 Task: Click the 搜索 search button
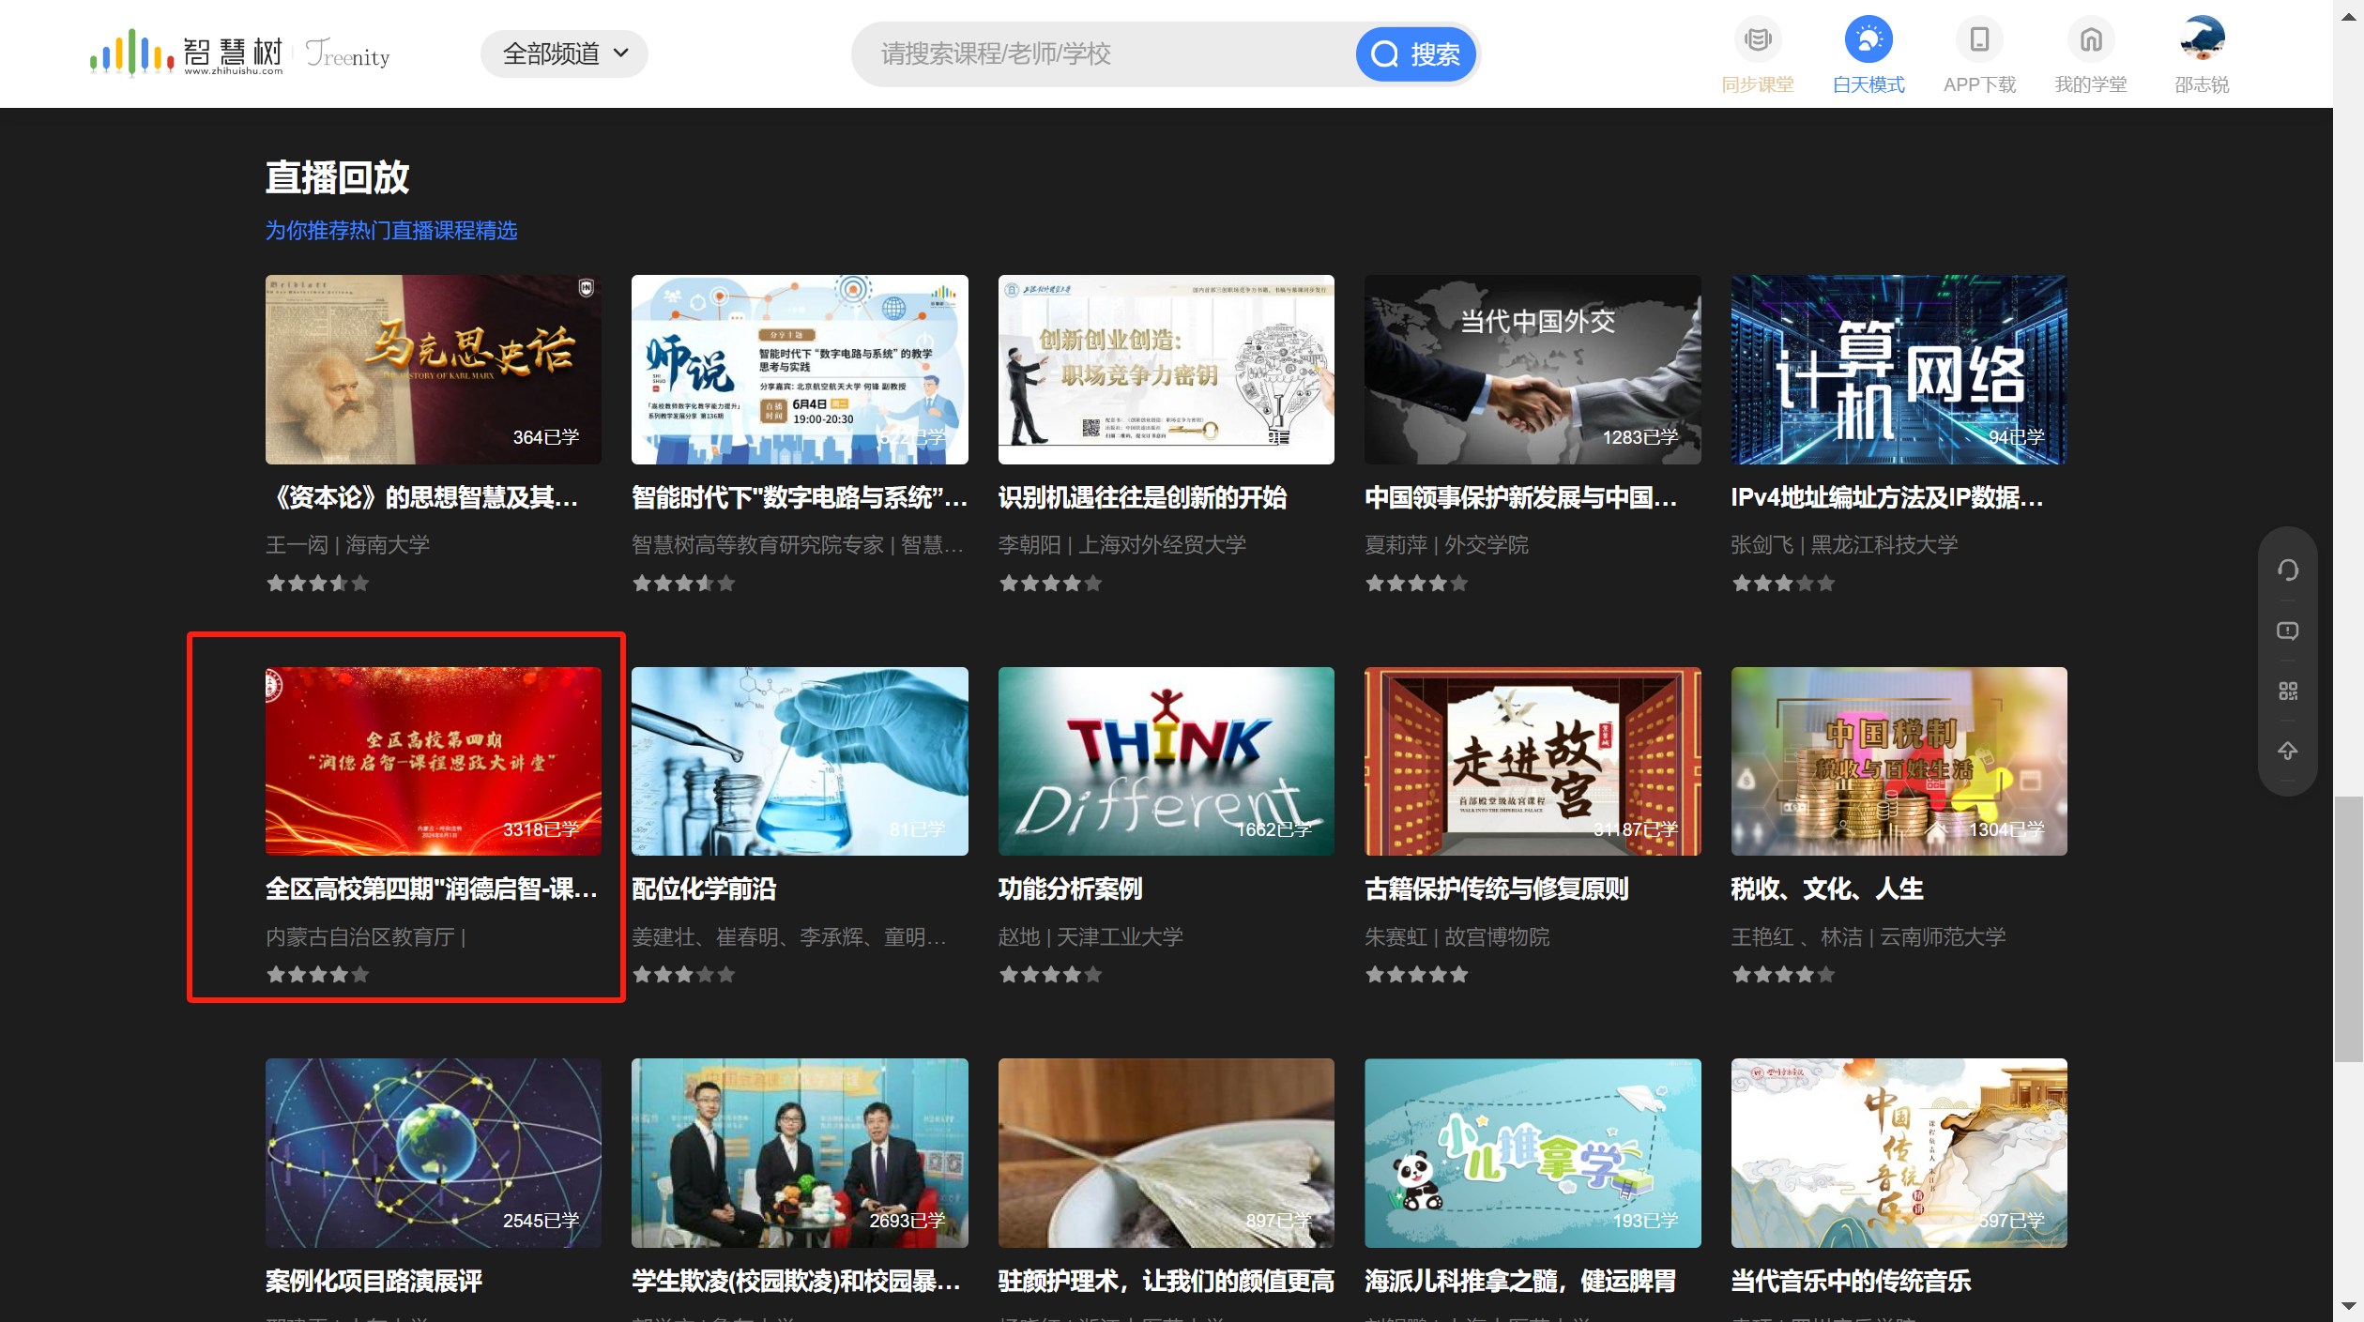coord(1415,54)
